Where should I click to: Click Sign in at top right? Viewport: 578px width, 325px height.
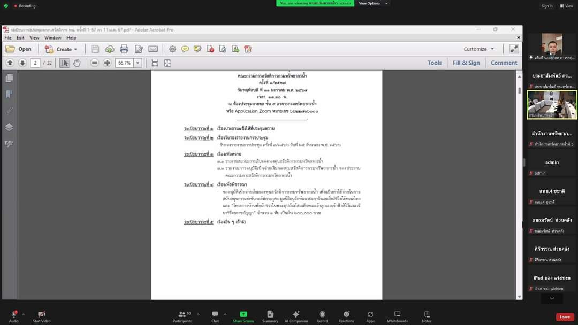coord(547,6)
